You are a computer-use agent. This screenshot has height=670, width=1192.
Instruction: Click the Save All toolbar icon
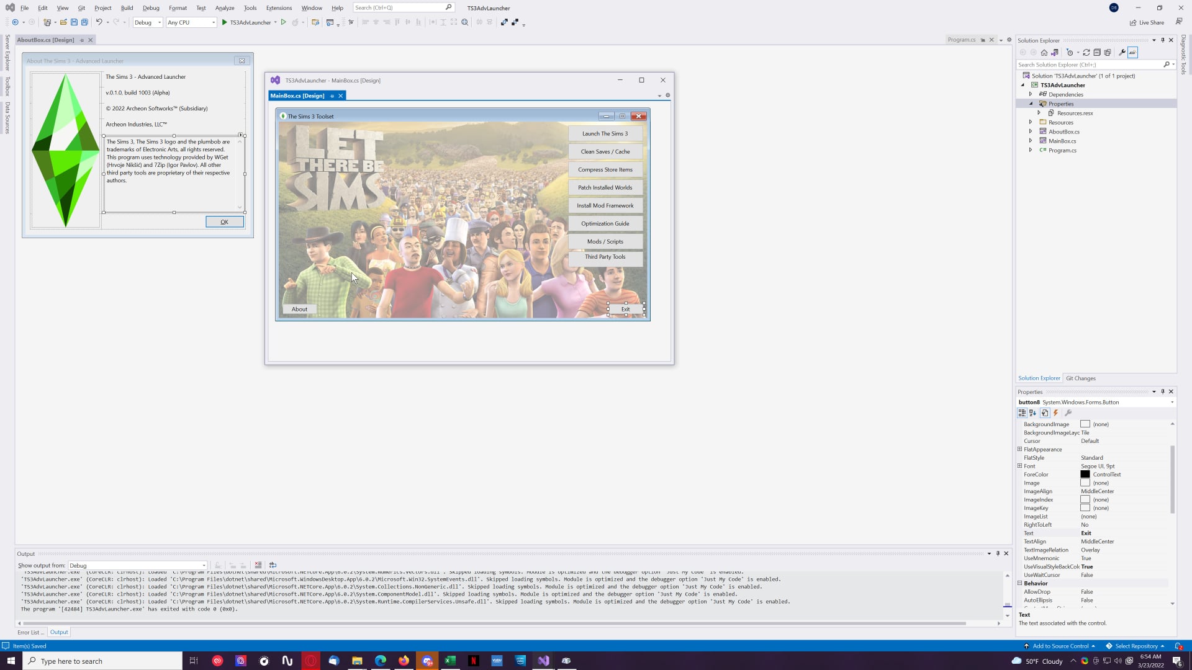[84, 22]
